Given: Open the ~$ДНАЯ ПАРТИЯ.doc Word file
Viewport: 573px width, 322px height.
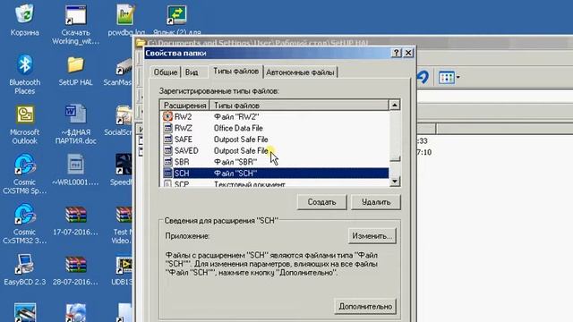Looking at the screenshot, I should [x=75, y=114].
